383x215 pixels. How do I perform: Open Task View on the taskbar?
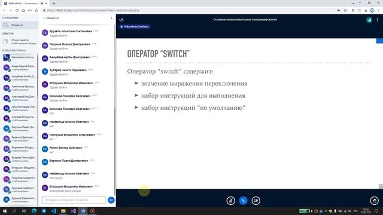(24, 211)
